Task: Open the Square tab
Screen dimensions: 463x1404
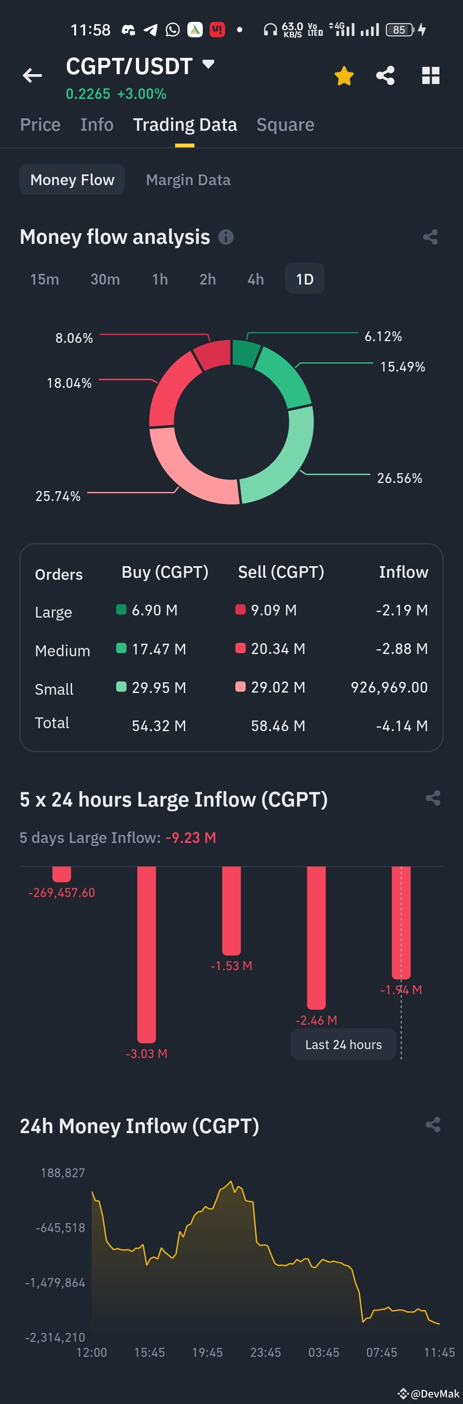Action: coord(285,124)
